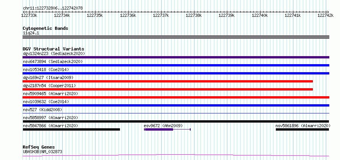This screenshot has height=160, width=340.
Task: Click the 122741k ruler label
Action: point(293,15)
